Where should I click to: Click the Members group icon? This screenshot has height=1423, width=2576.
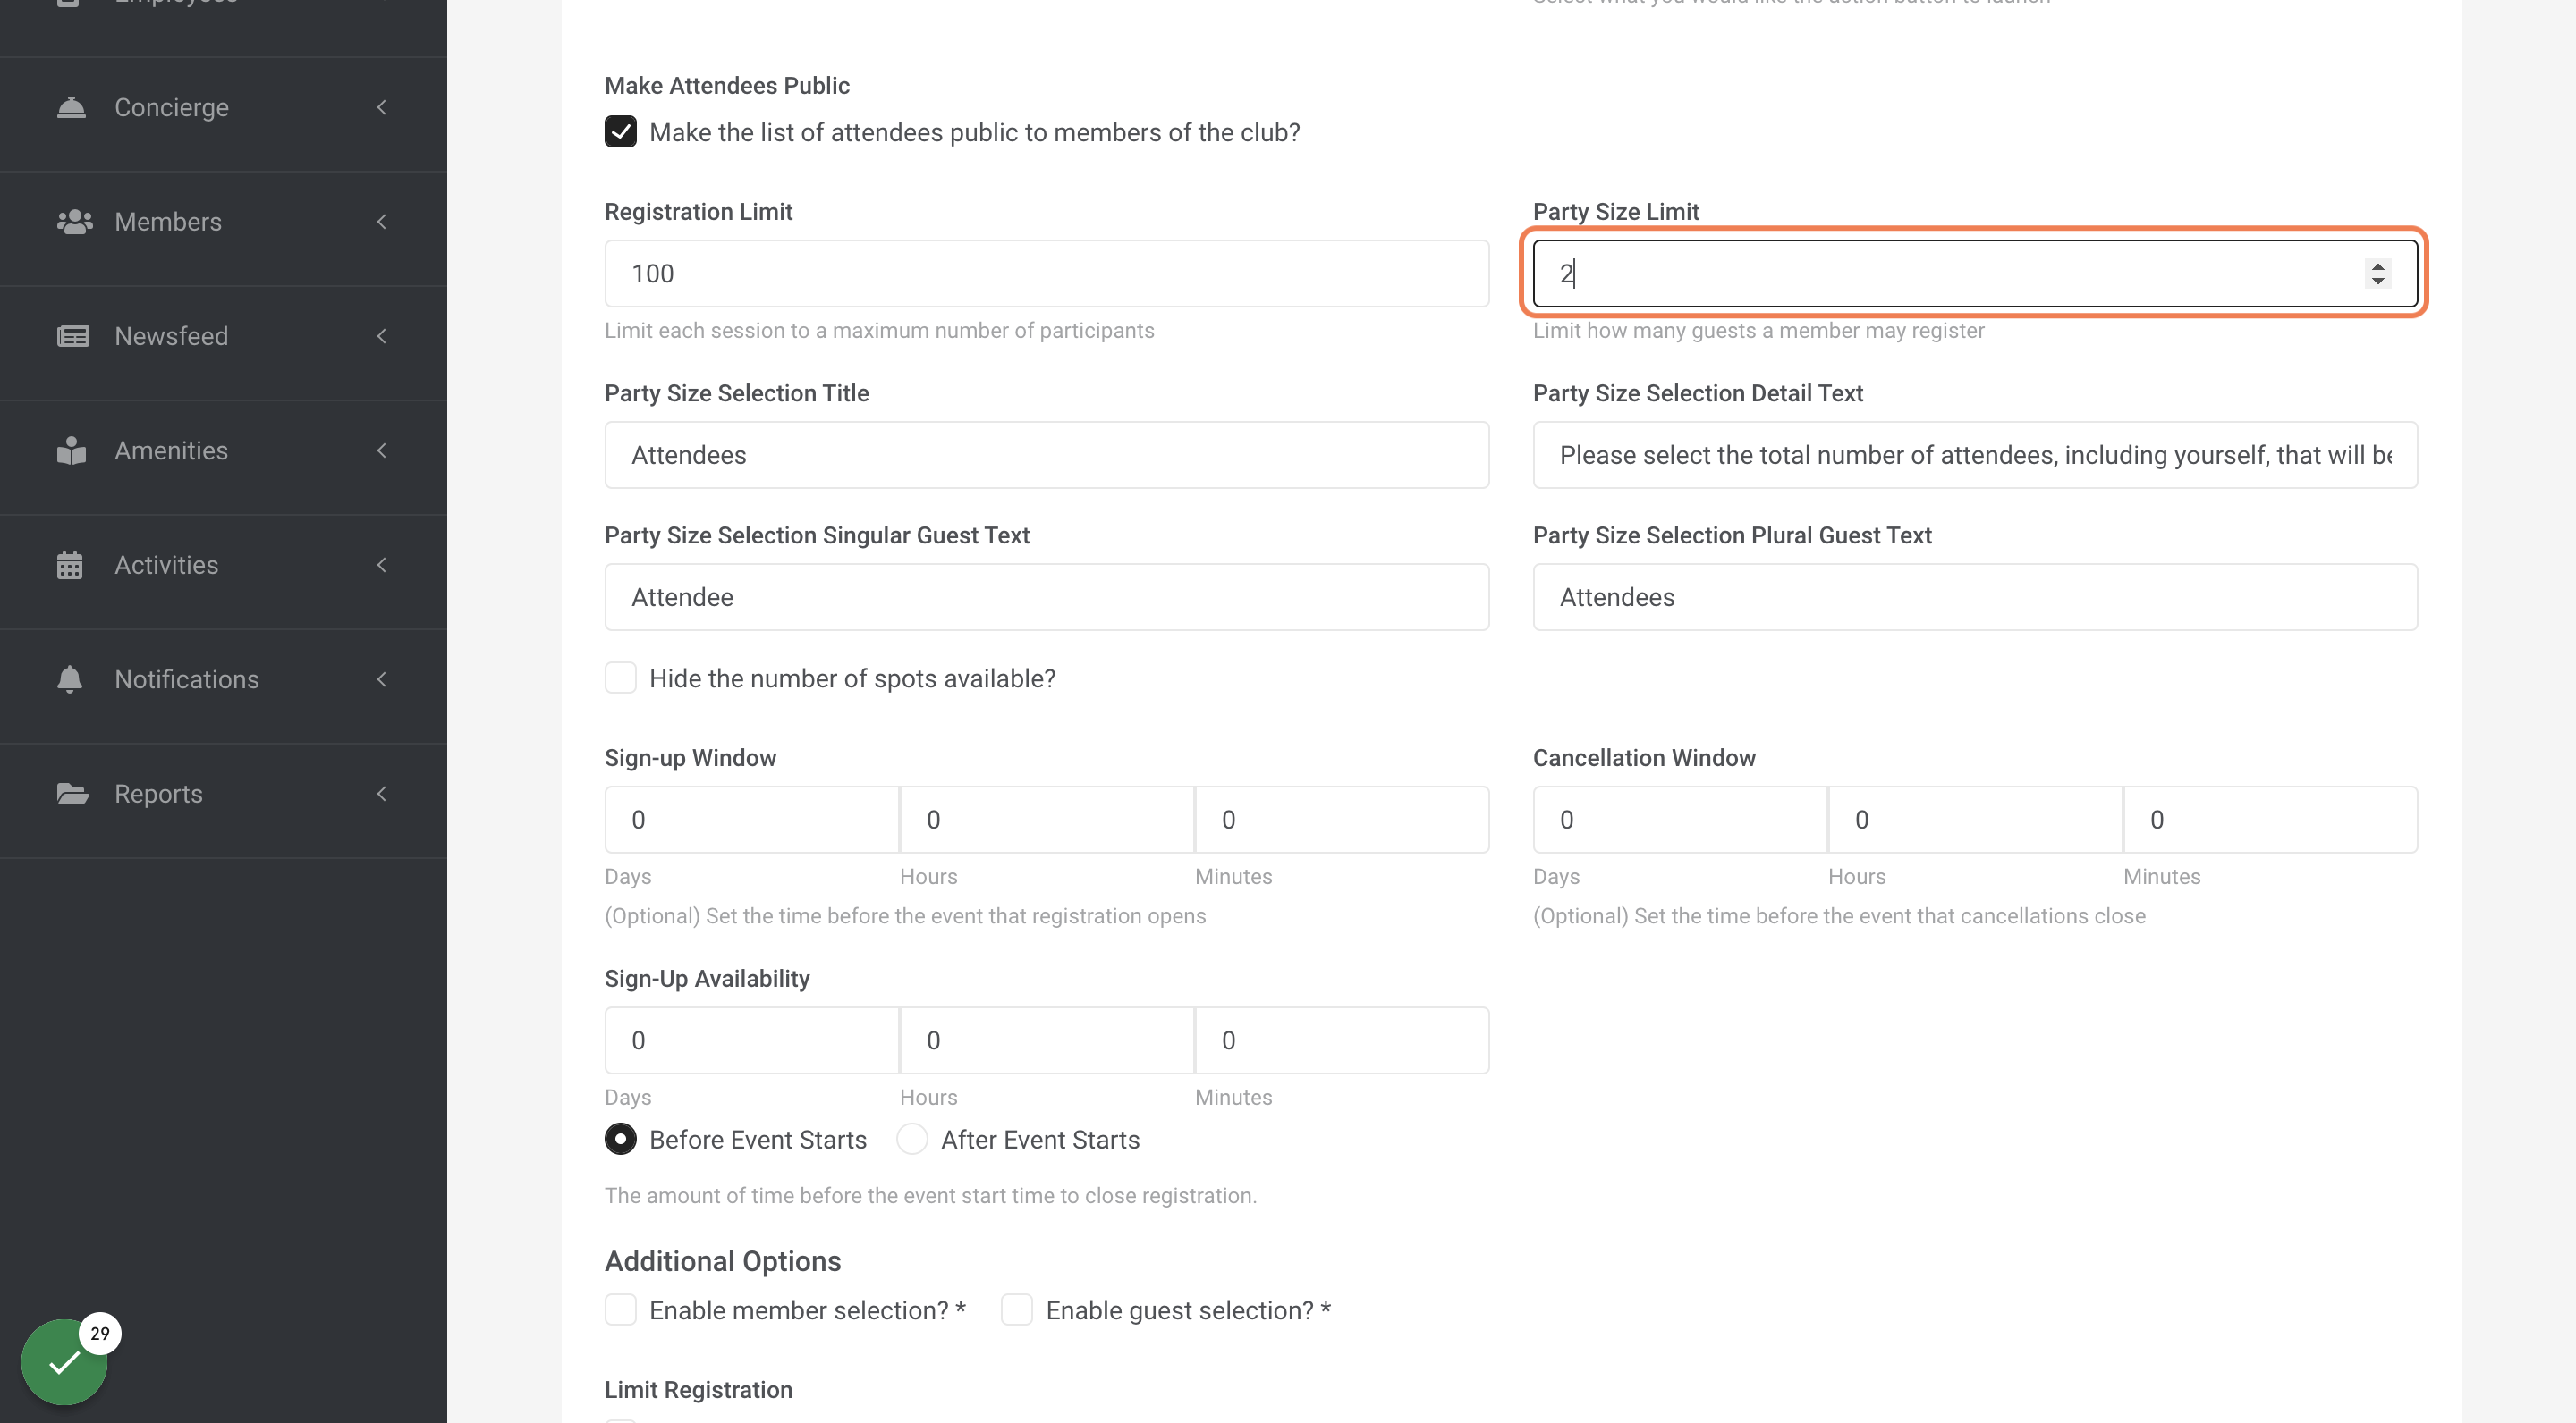pos(74,222)
